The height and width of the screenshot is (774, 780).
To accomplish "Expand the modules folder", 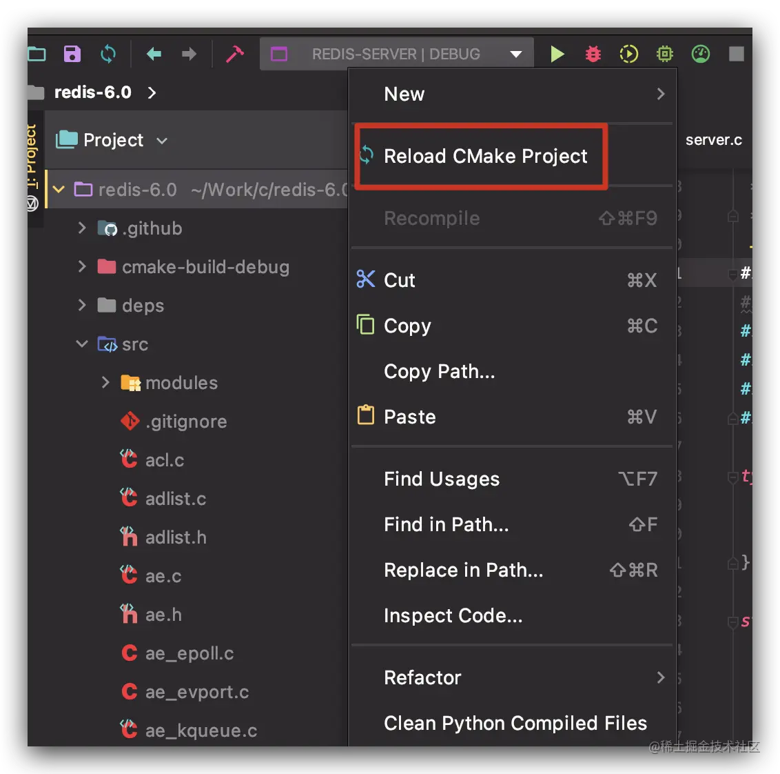I will [x=105, y=383].
